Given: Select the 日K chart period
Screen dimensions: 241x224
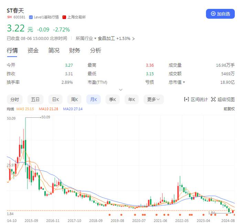Looking at the screenshot, I should point(55,99).
